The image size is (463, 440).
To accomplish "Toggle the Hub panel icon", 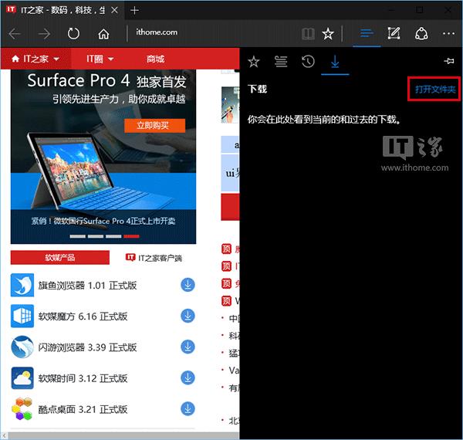I will coord(367,33).
